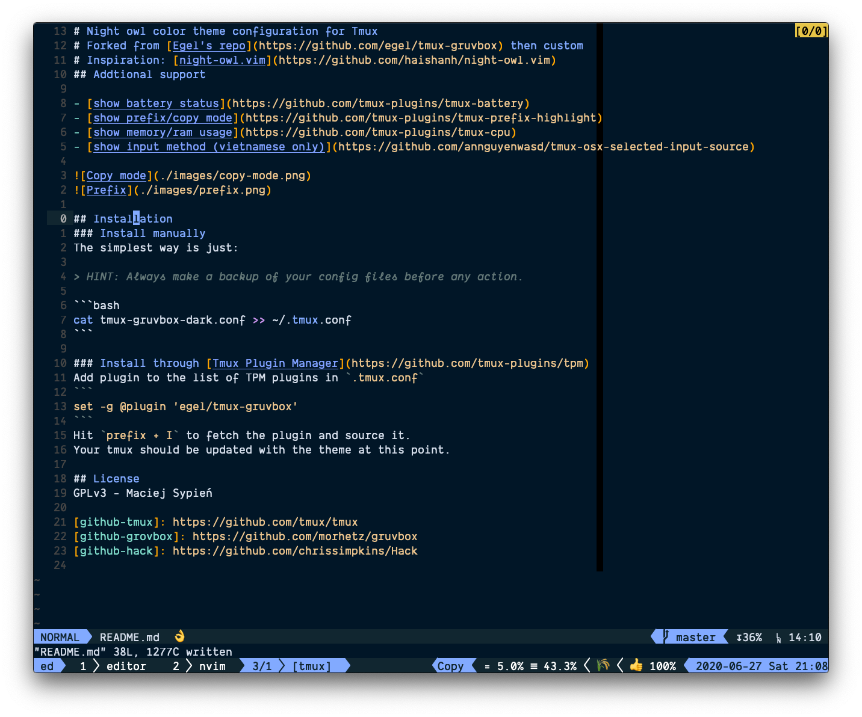The height and width of the screenshot is (717, 862).
Task: Click the './images/prefix.png' path
Action: (202, 190)
